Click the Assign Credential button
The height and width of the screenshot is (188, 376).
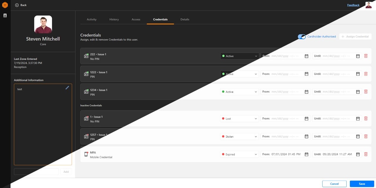355,36
